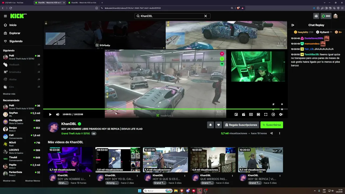Image resolution: width=345 pixels, height=194 pixels.
Task: Mute the video volume
Action: tap(58, 115)
